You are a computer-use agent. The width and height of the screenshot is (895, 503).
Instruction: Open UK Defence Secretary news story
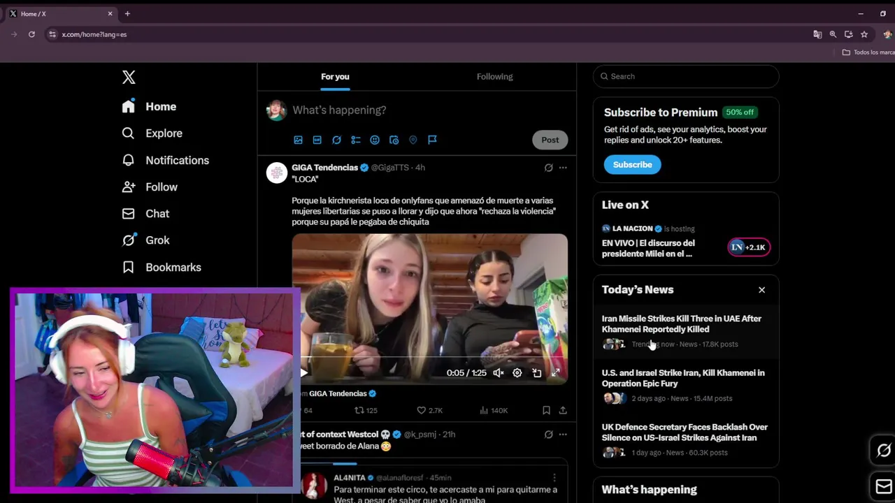[686, 439]
